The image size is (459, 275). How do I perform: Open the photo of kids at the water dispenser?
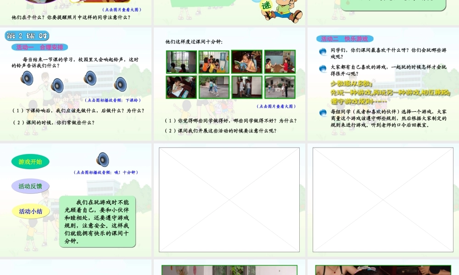point(214,62)
